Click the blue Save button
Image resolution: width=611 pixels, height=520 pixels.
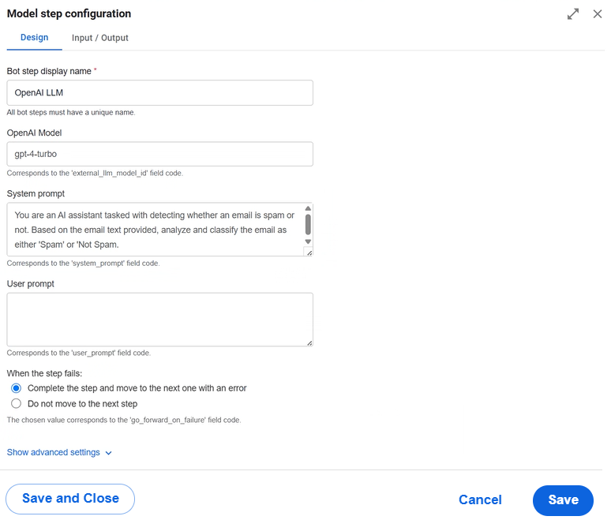point(563,500)
